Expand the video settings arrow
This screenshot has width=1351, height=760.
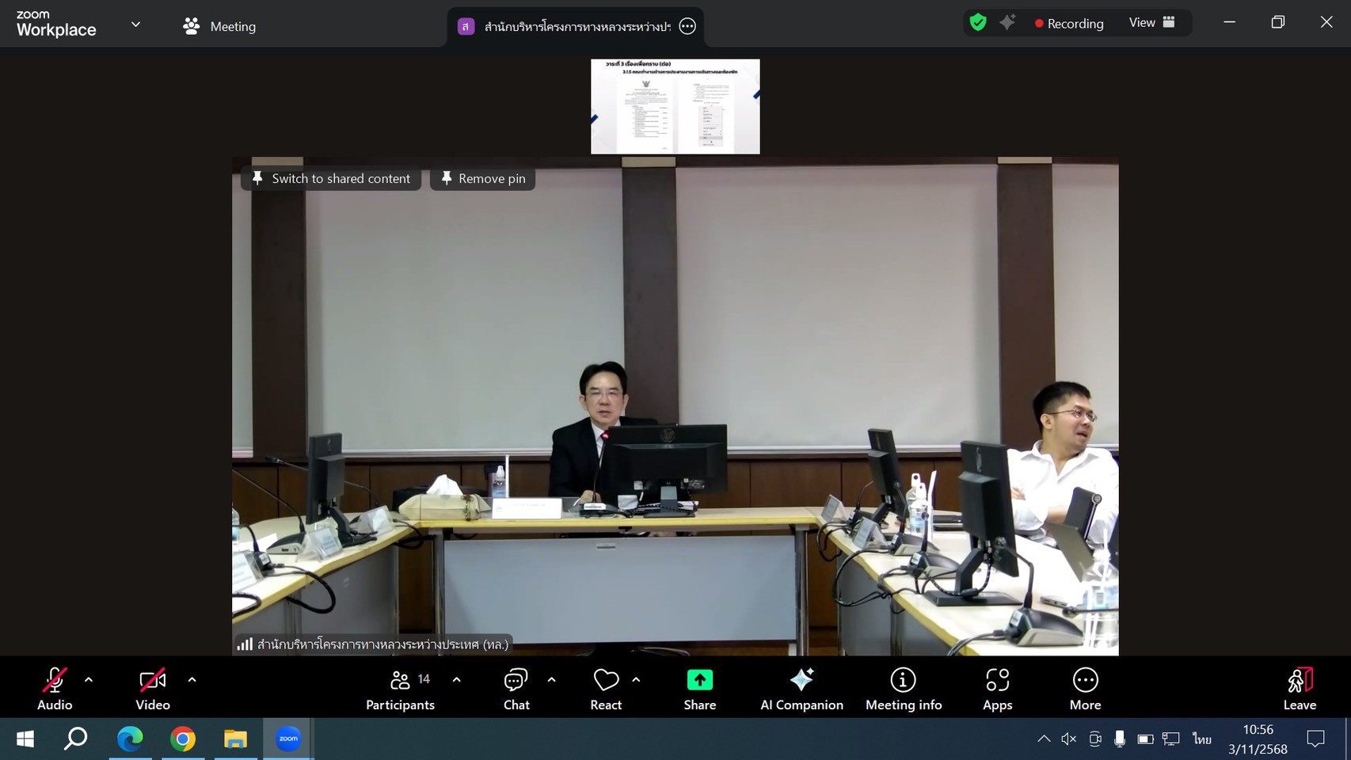pos(192,679)
